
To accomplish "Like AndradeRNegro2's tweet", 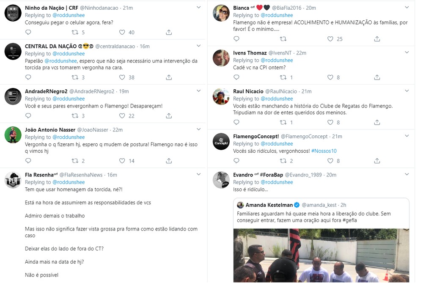I will tap(122, 116).
